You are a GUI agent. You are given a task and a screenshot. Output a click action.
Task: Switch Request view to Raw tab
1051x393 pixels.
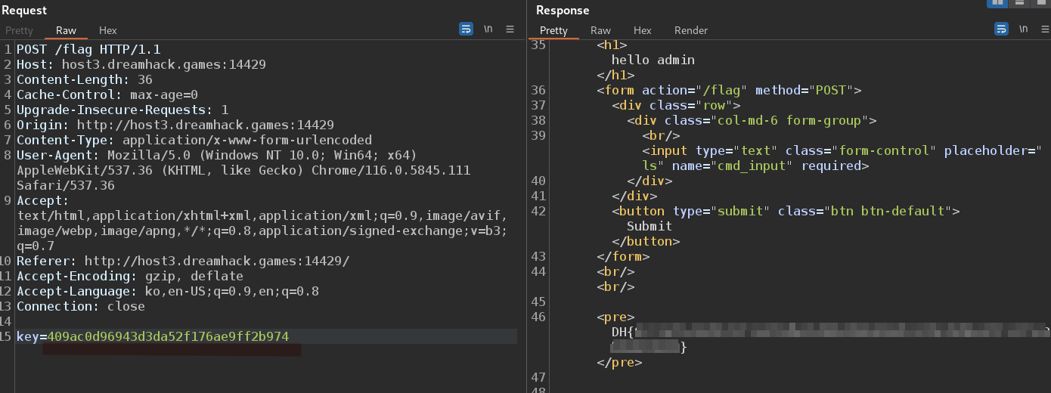(x=66, y=30)
